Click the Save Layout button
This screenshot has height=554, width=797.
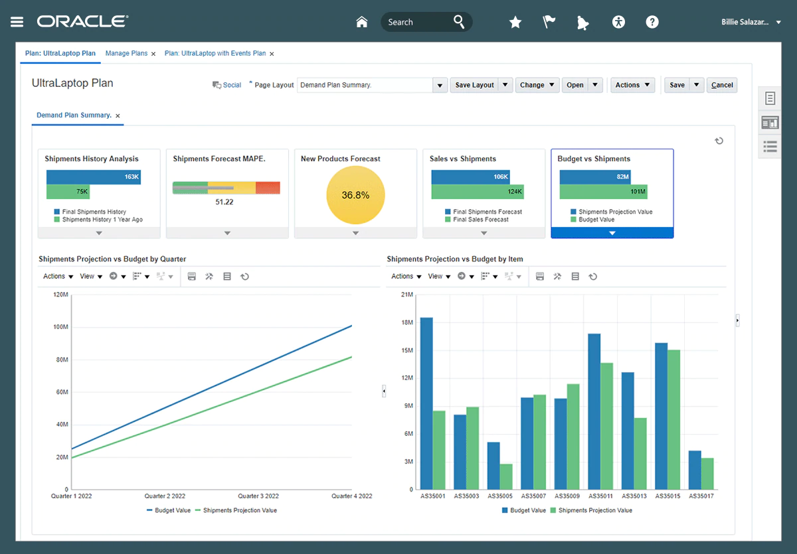click(x=474, y=85)
